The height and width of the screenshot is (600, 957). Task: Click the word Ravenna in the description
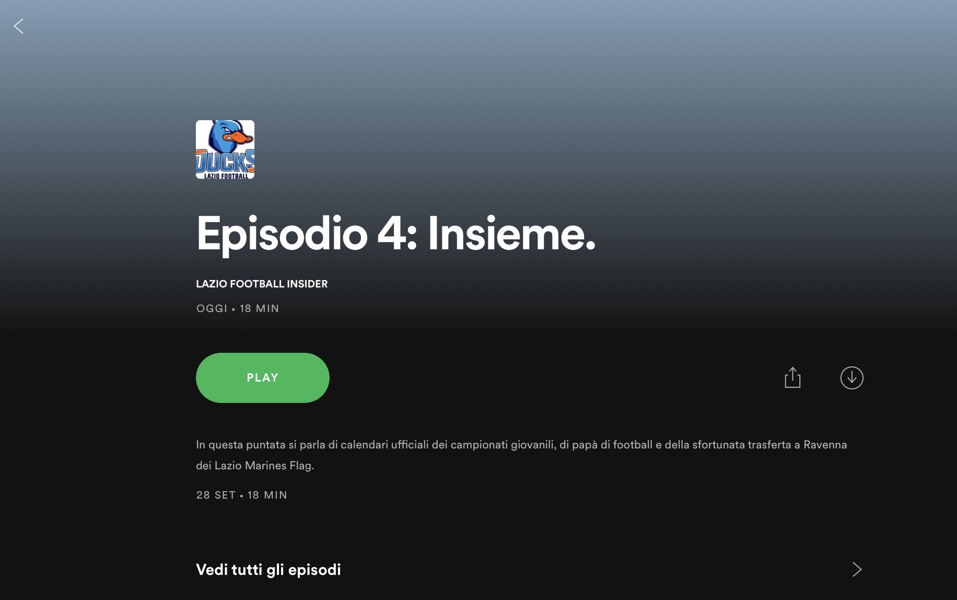[x=825, y=445]
